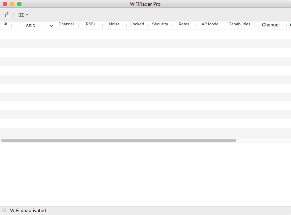
Task: Click the green zoom window button
Action: point(19,4)
